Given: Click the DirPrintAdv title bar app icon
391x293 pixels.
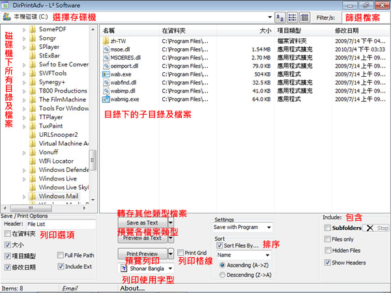Looking at the screenshot, I should coord(5,5).
